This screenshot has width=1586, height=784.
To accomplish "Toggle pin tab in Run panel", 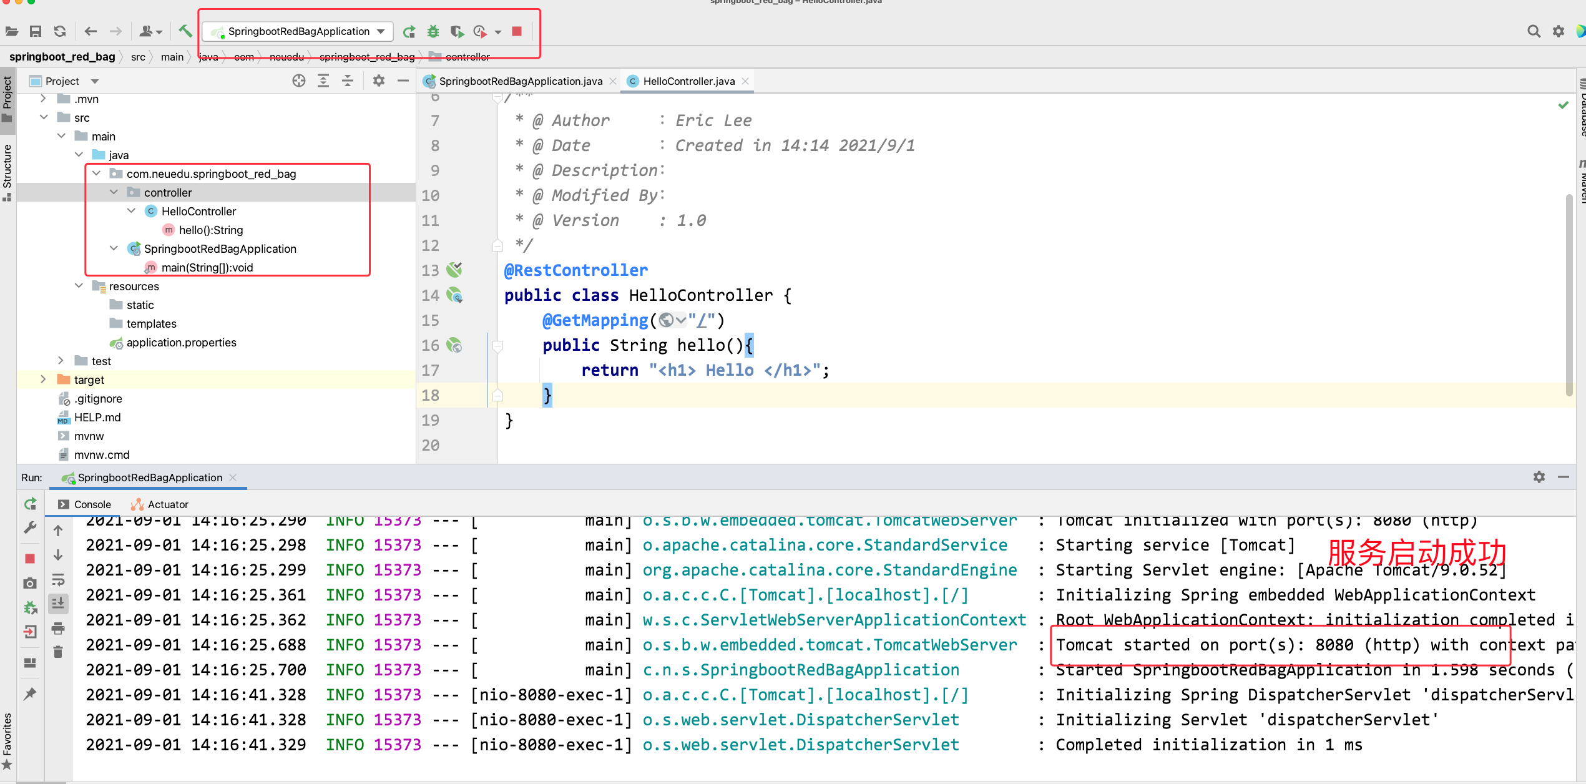I will (30, 693).
